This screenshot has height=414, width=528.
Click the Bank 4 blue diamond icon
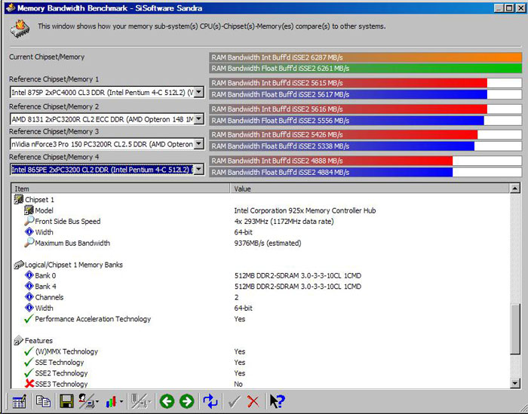[29, 286]
